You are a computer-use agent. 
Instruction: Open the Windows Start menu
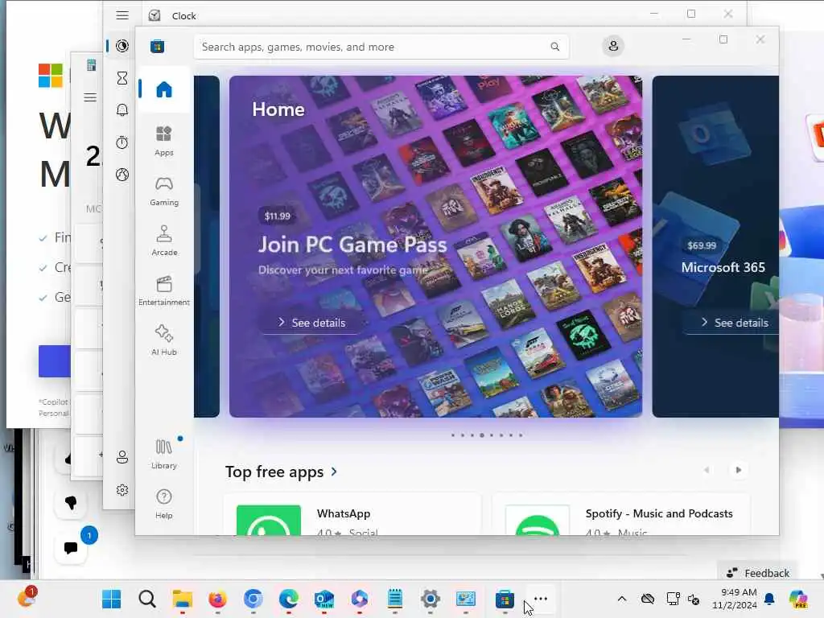click(x=111, y=599)
